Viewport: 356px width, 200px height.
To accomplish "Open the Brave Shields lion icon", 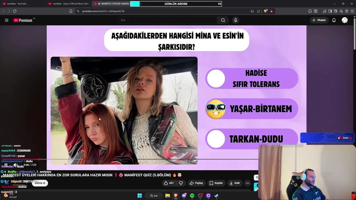I will pos(266,11).
